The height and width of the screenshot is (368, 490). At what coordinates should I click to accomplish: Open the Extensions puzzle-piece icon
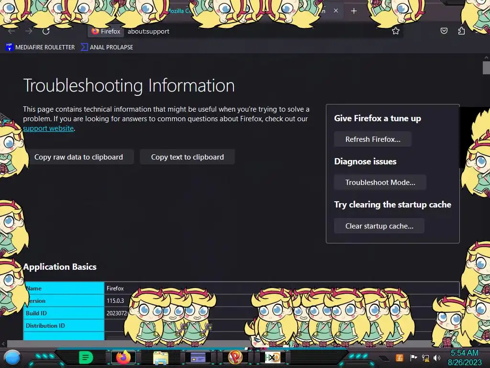coord(461,31)
